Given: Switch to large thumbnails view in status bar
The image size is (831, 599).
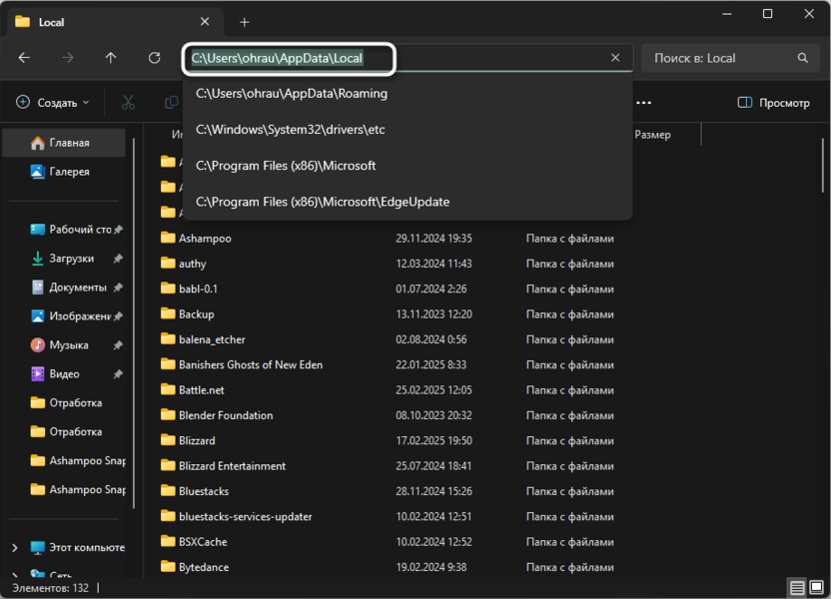Looking at the screenshot, I should [x=816, y=587].
